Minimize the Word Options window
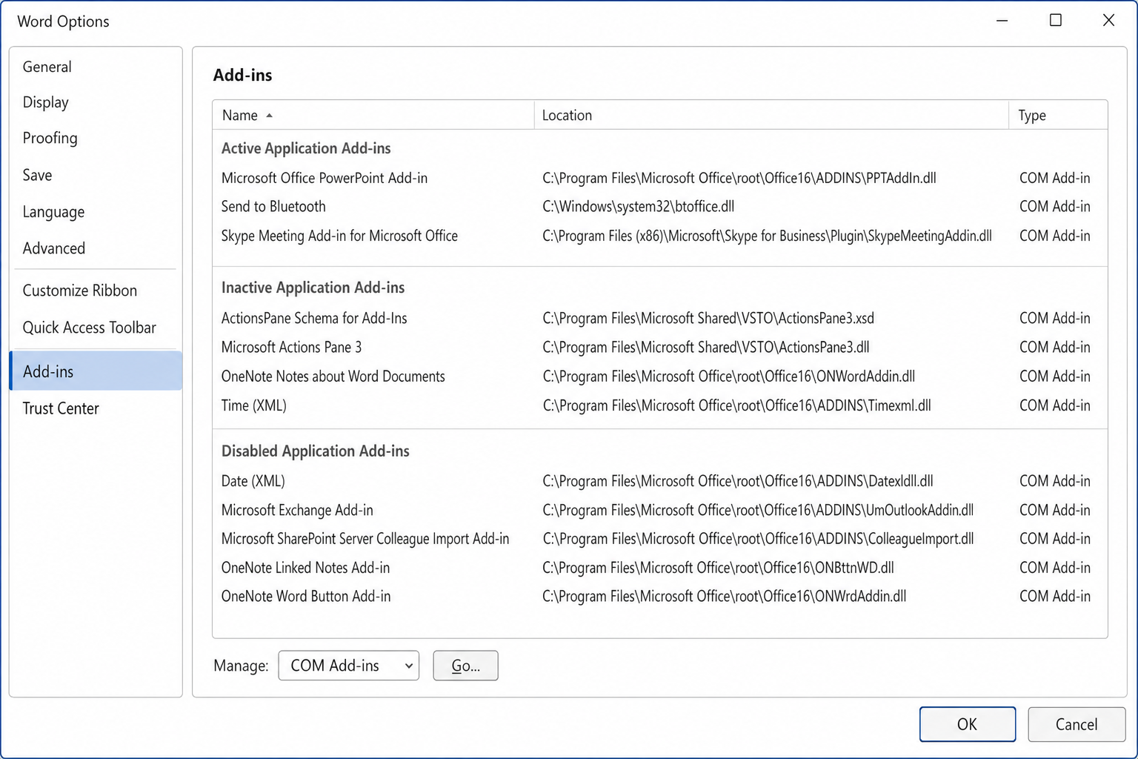1138x759 pixels. tap(1002, 21)
